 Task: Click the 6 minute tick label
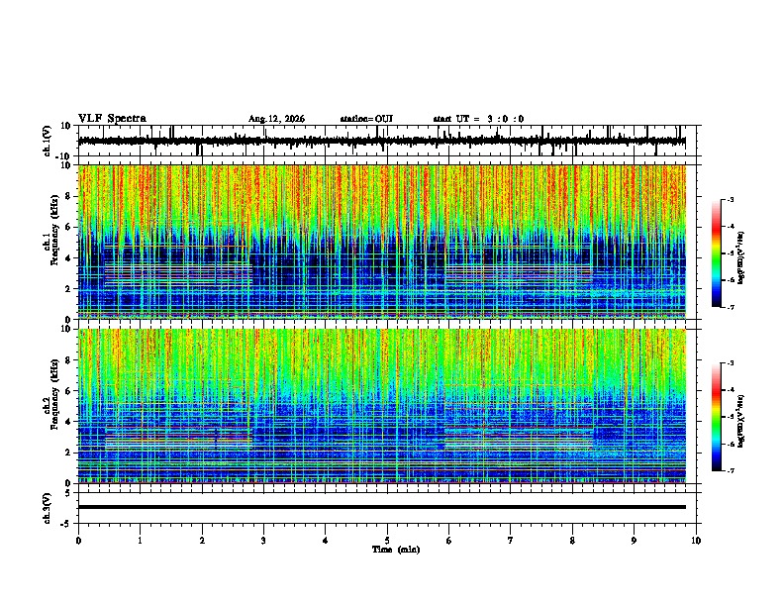click(x=449, y=541)
